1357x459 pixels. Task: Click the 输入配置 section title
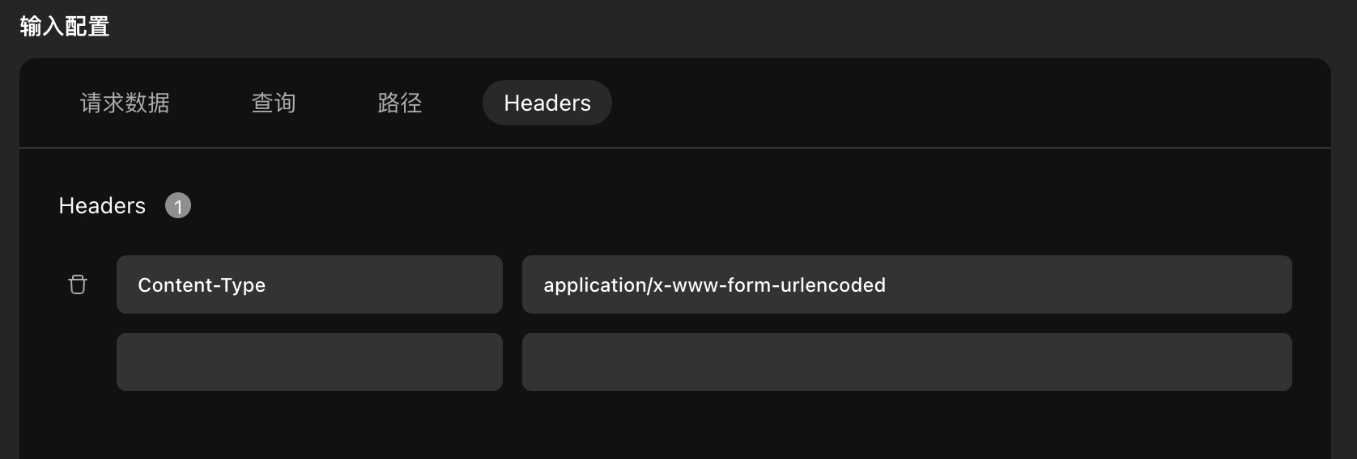click(65, 27)
